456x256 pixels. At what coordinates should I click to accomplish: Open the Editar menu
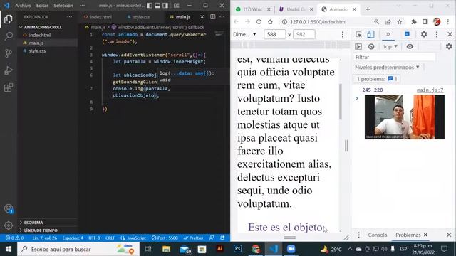click(x=42, y=6)
